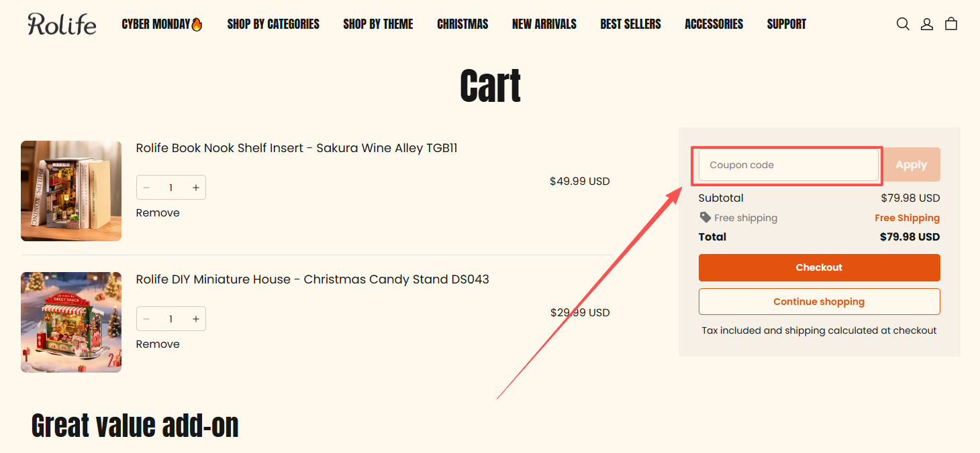Apply the coupon code
Image resolution: width=980 pixels, height=453 pixels.
point(911,165)
